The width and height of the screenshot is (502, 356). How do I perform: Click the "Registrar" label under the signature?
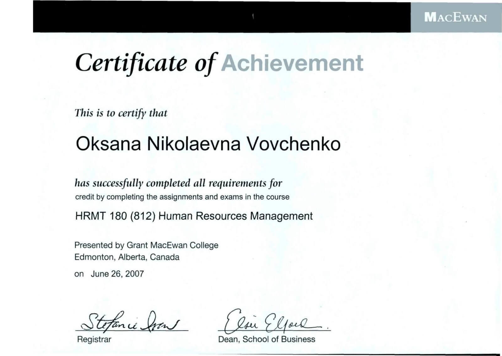click(94, 339)
